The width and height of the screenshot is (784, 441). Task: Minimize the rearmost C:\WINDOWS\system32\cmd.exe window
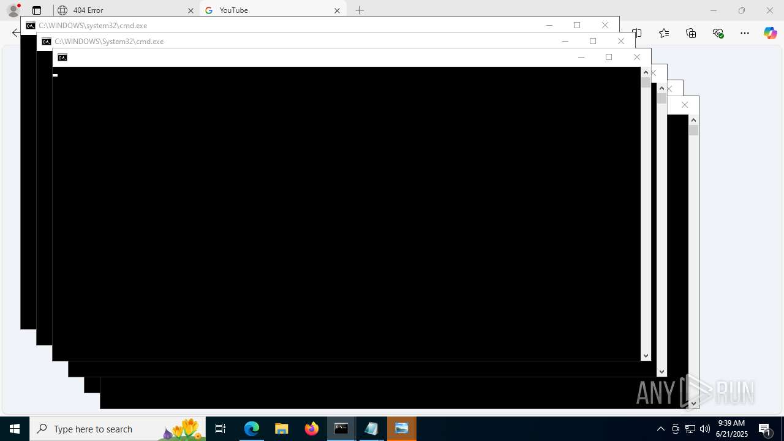[x=549, y=25]
